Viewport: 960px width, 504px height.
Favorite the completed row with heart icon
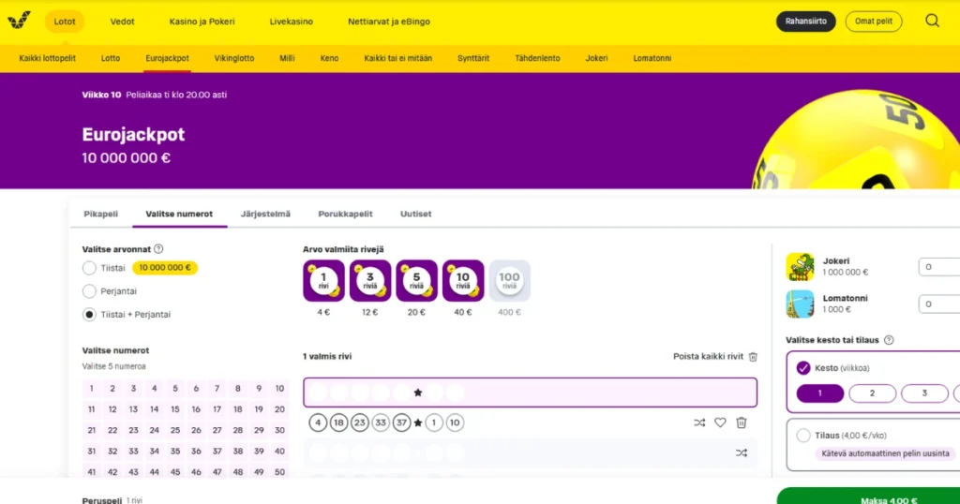(720, 422)
